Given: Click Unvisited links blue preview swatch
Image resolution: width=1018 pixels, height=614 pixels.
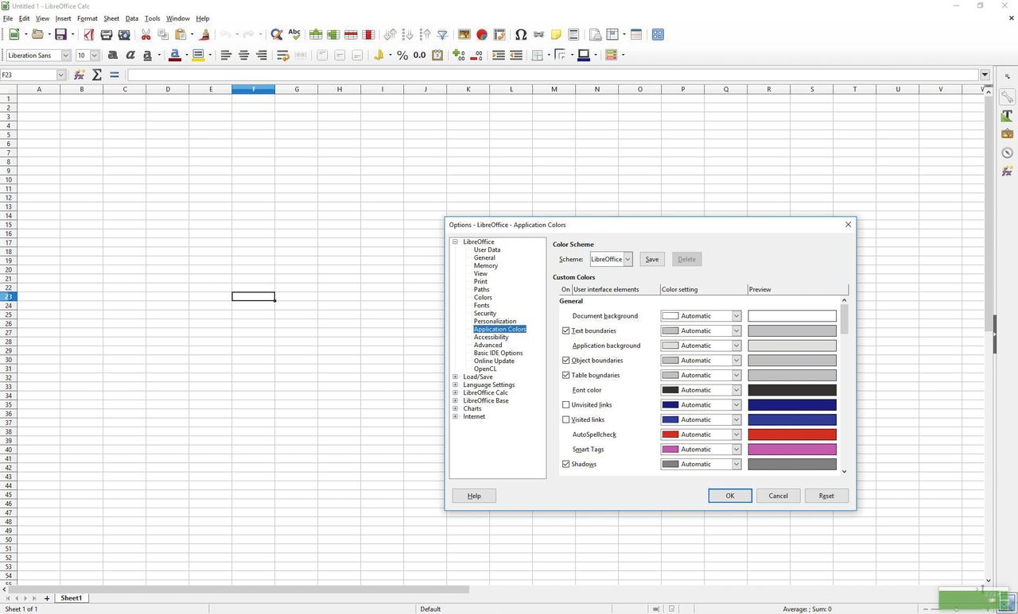Looking at the screenshot, I should coord(792,405).
